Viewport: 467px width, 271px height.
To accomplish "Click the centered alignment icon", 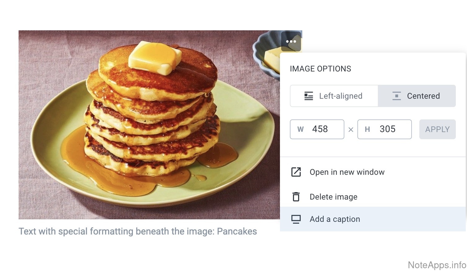I will click(396, 96).
